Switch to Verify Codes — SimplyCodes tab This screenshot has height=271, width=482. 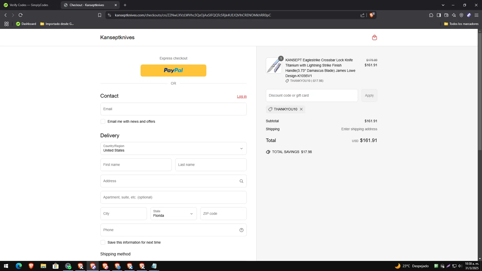(x=29, y=5)
